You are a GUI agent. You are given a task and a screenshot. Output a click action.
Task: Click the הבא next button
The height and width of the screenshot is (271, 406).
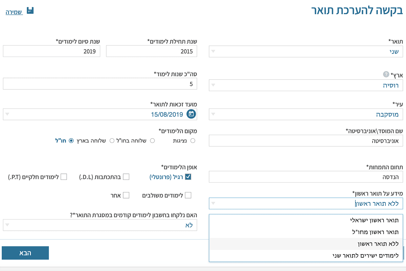pos(25,253)
